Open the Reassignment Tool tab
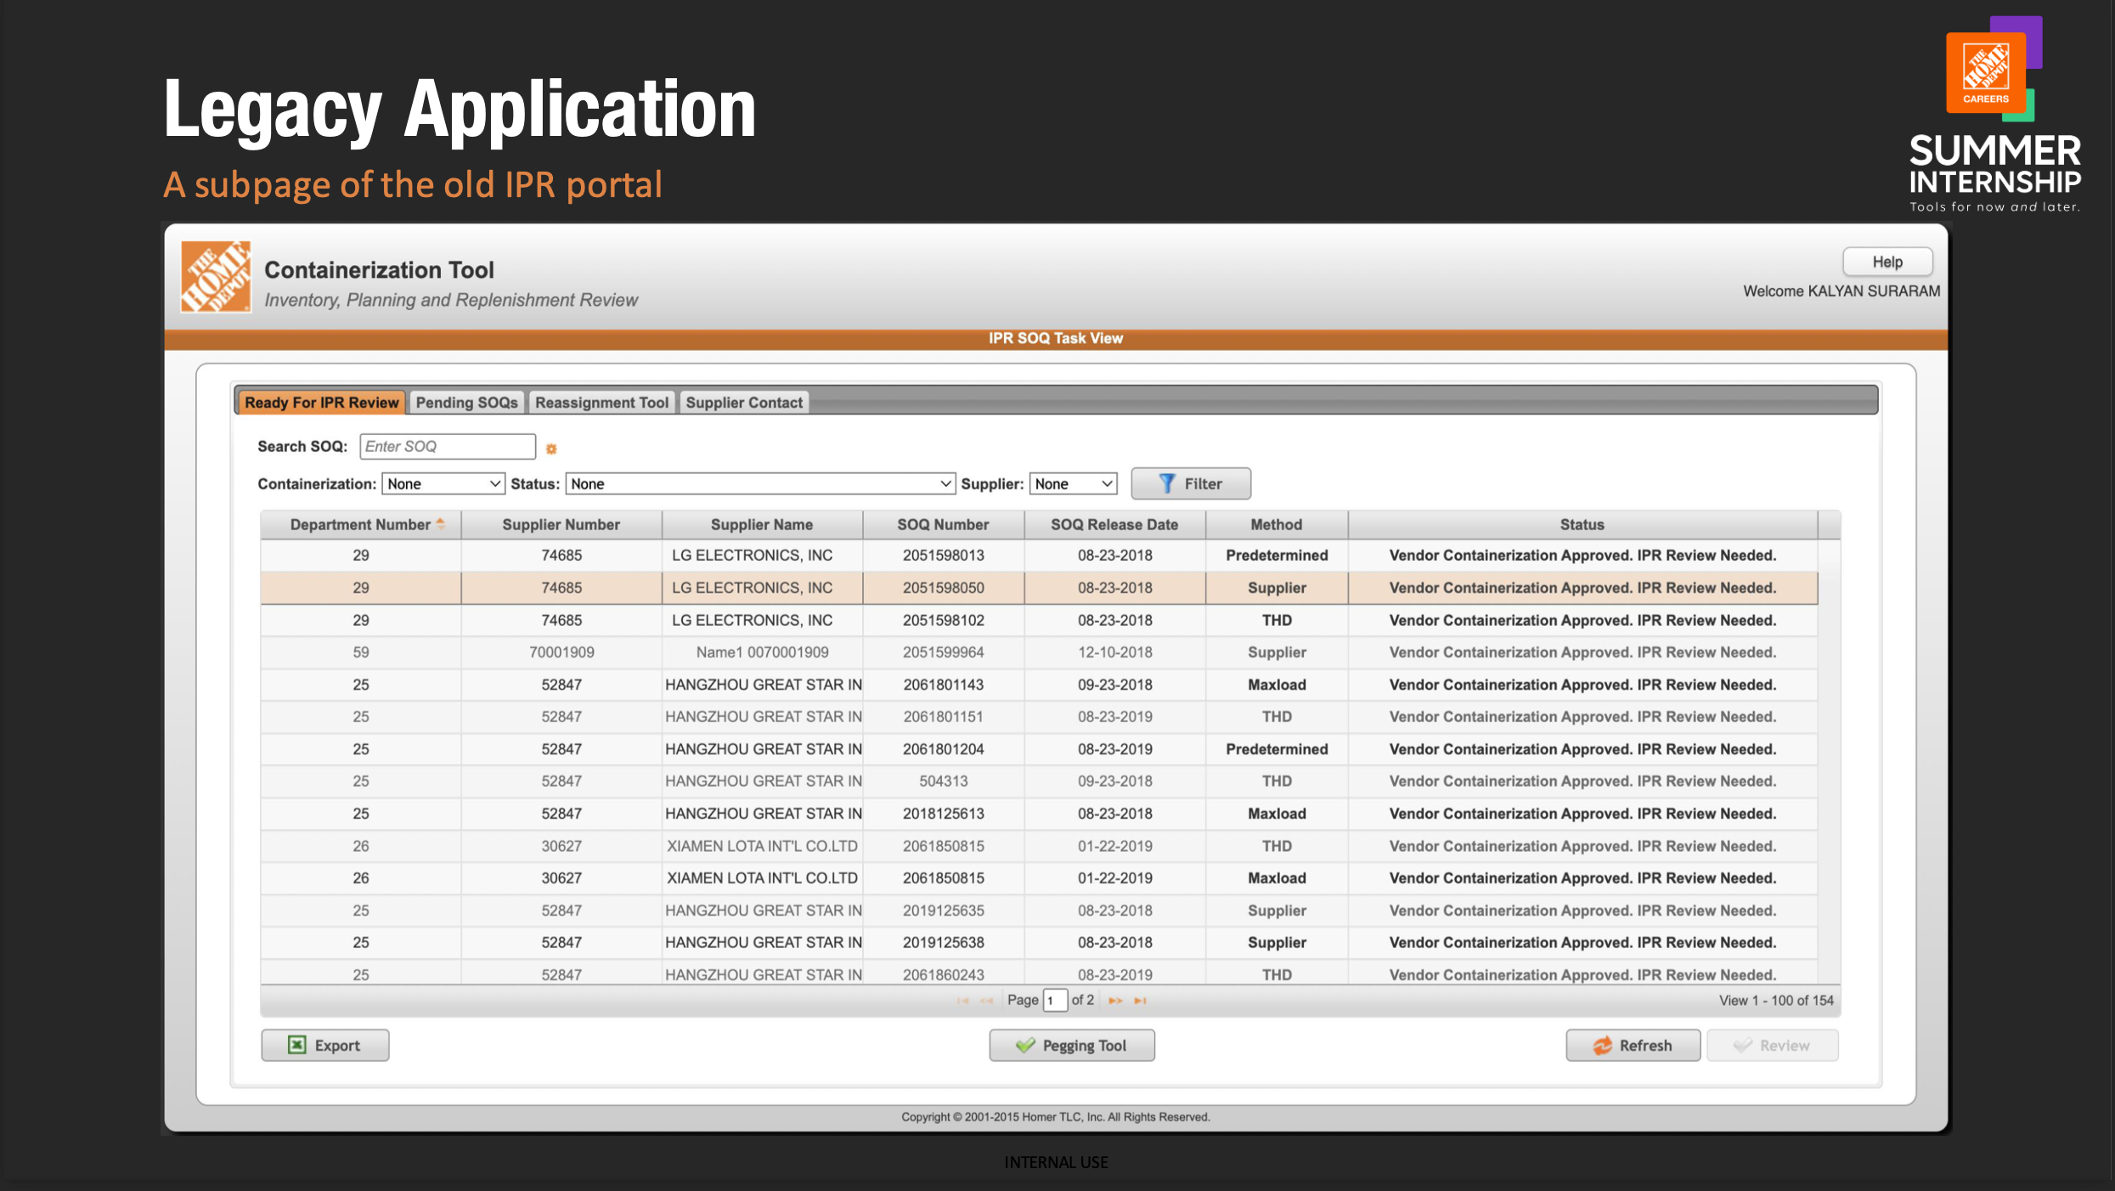This screenshot has height=1191, width=2115. pos(601,402)
